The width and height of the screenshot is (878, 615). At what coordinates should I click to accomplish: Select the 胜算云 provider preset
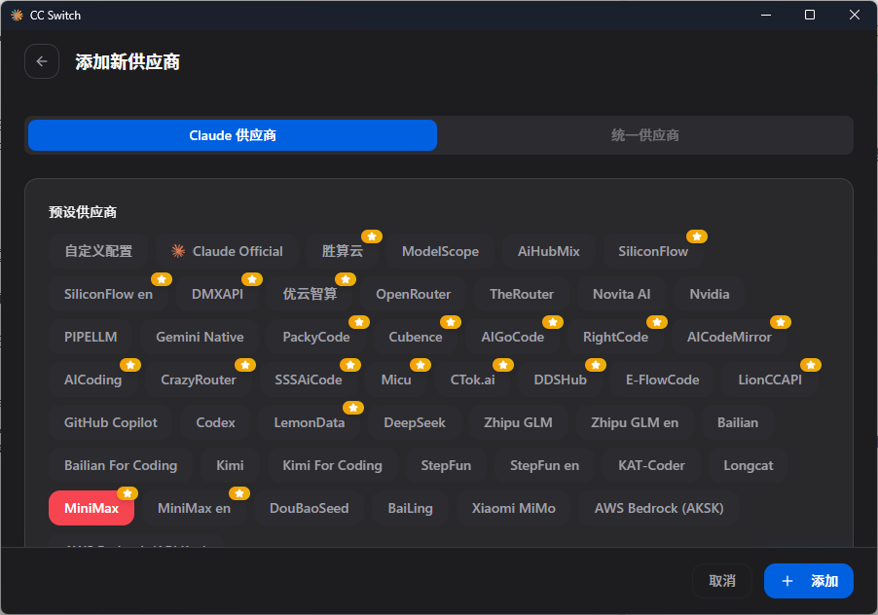(x=342, y=251)
